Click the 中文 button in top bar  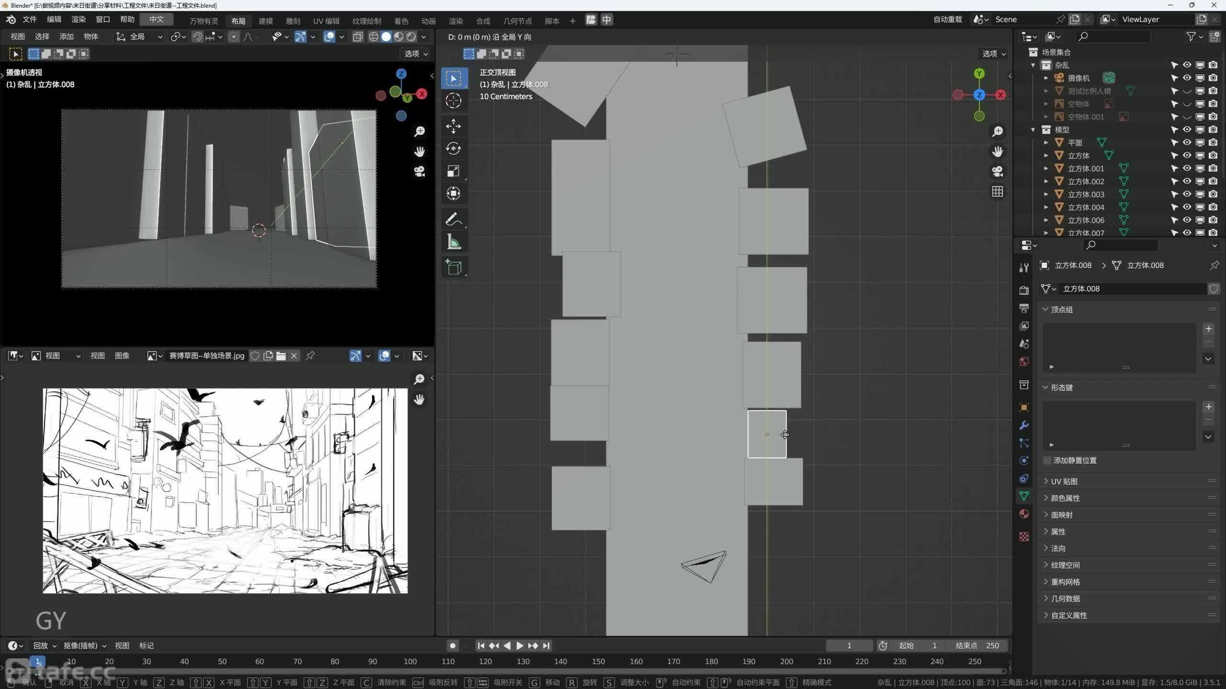(x=157, y=20)
